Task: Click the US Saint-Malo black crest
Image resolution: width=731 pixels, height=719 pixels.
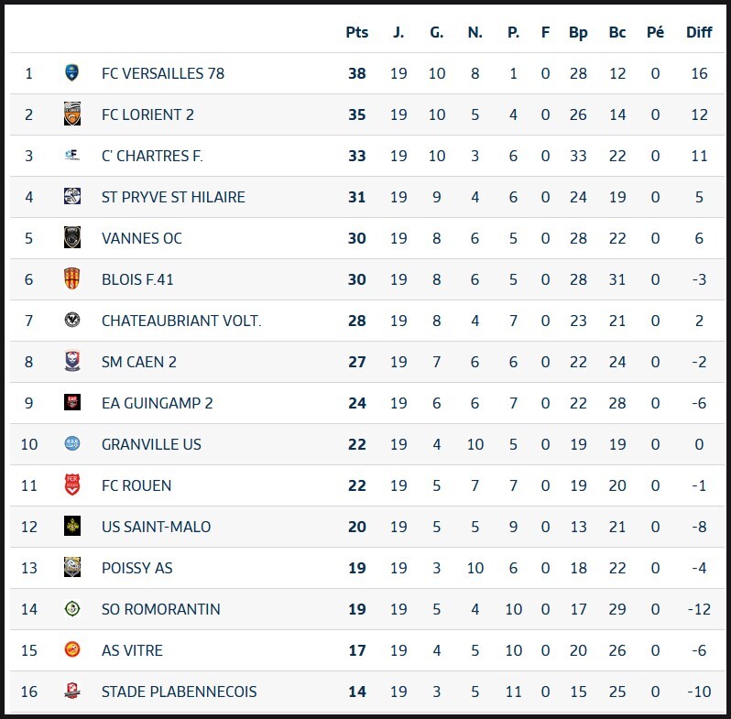Action: [x=72, y=527]
